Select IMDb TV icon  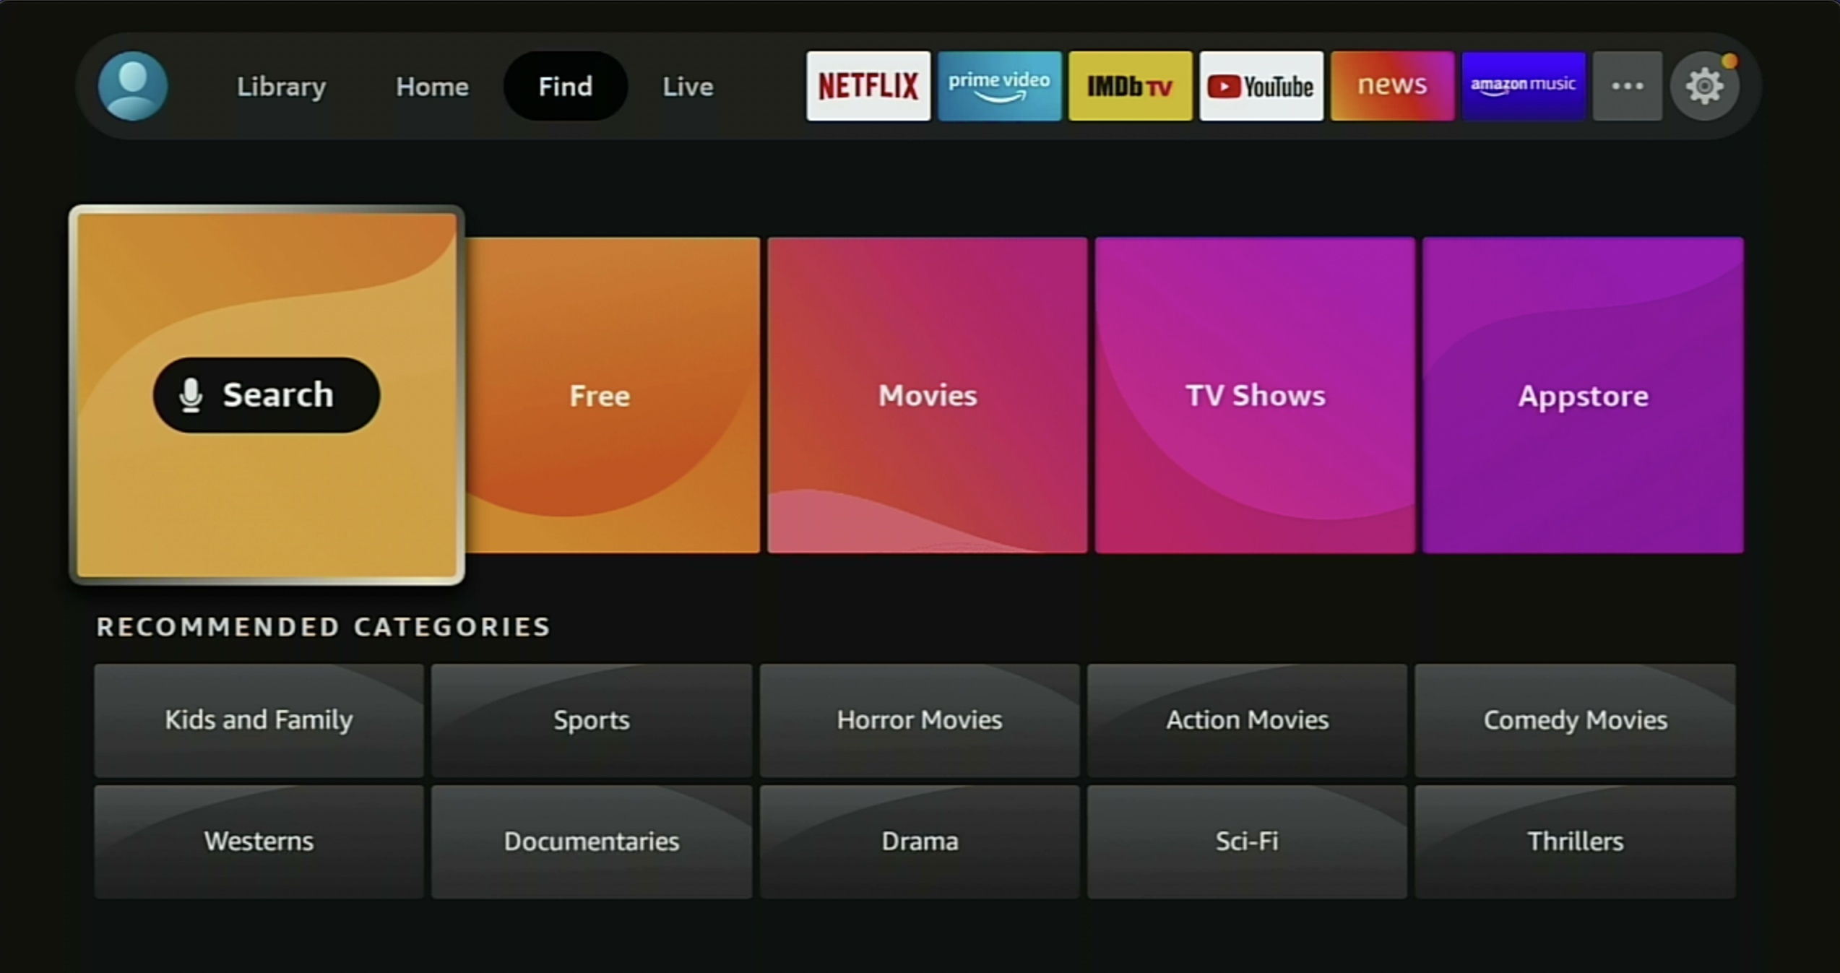click(1129, 85)
